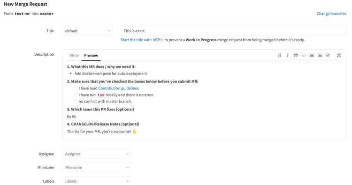Add a task list from toolbar
This screenshot has width=352, height=185.
point(328,55)
